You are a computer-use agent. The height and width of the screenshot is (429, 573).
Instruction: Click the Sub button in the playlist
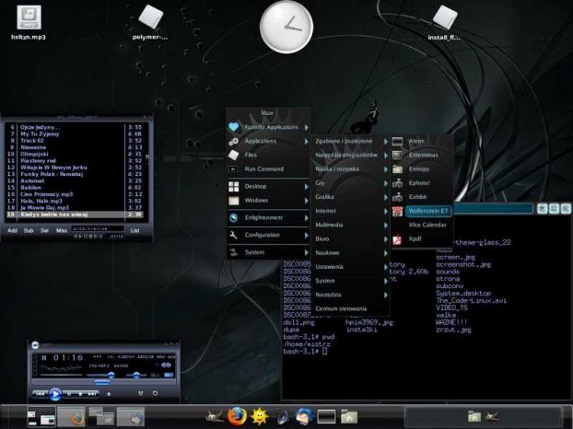click(x=29, y=231)
